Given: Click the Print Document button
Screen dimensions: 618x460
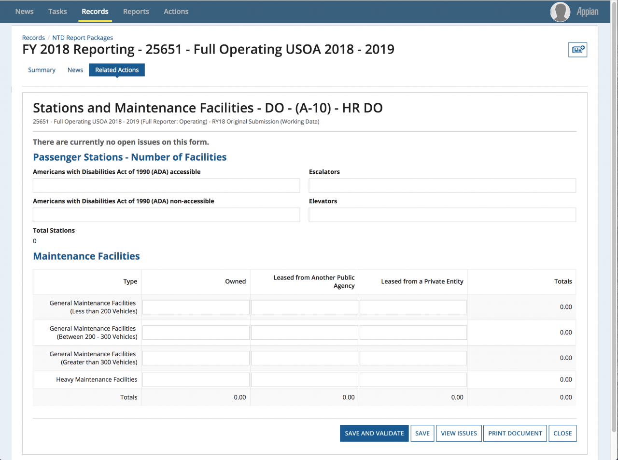Looking at the screenshot, I should (515, 433).
